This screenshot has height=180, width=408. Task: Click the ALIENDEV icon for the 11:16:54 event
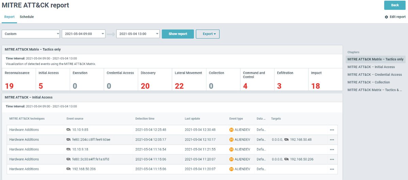[x=232, y=149]
